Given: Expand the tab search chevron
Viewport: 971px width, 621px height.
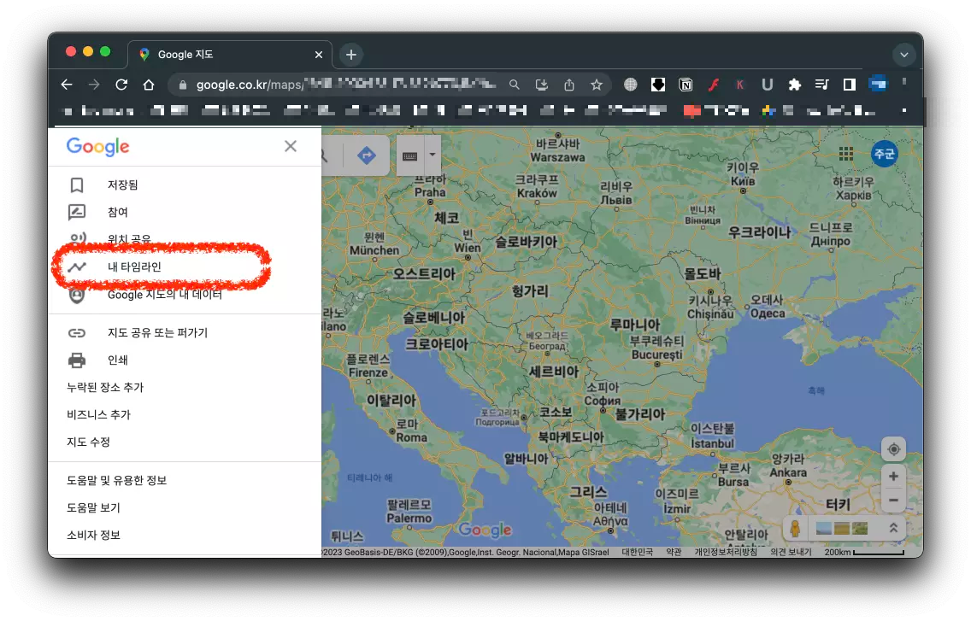Looking at the screenshot, I should (904, 55).
